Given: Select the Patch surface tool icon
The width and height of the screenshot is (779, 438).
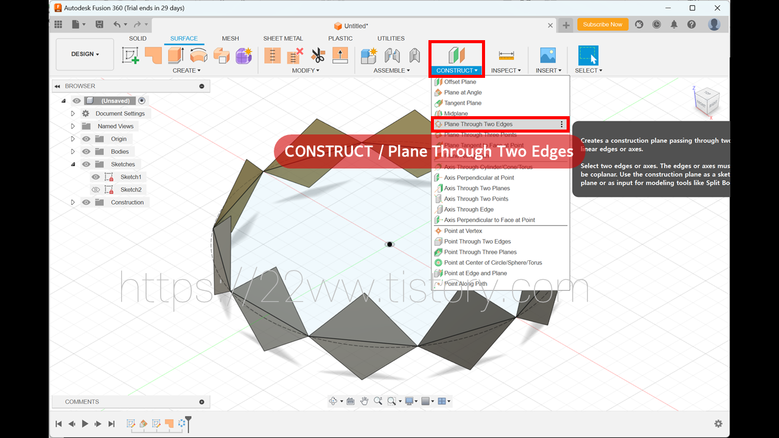Looking at the screenshot, I should pos(153,55).
